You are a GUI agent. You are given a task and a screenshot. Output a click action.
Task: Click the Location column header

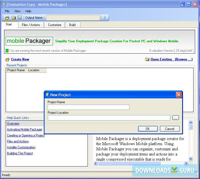36,70
